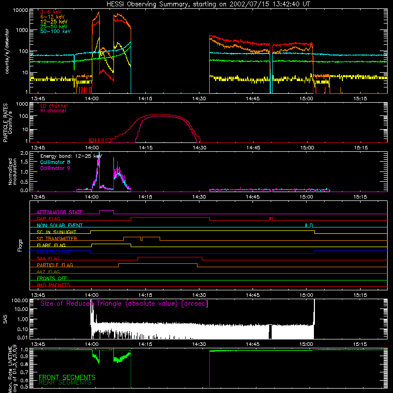Click the 1.5 modulation tick label
This screenshot has height=393, width=393.
[24, 162]
